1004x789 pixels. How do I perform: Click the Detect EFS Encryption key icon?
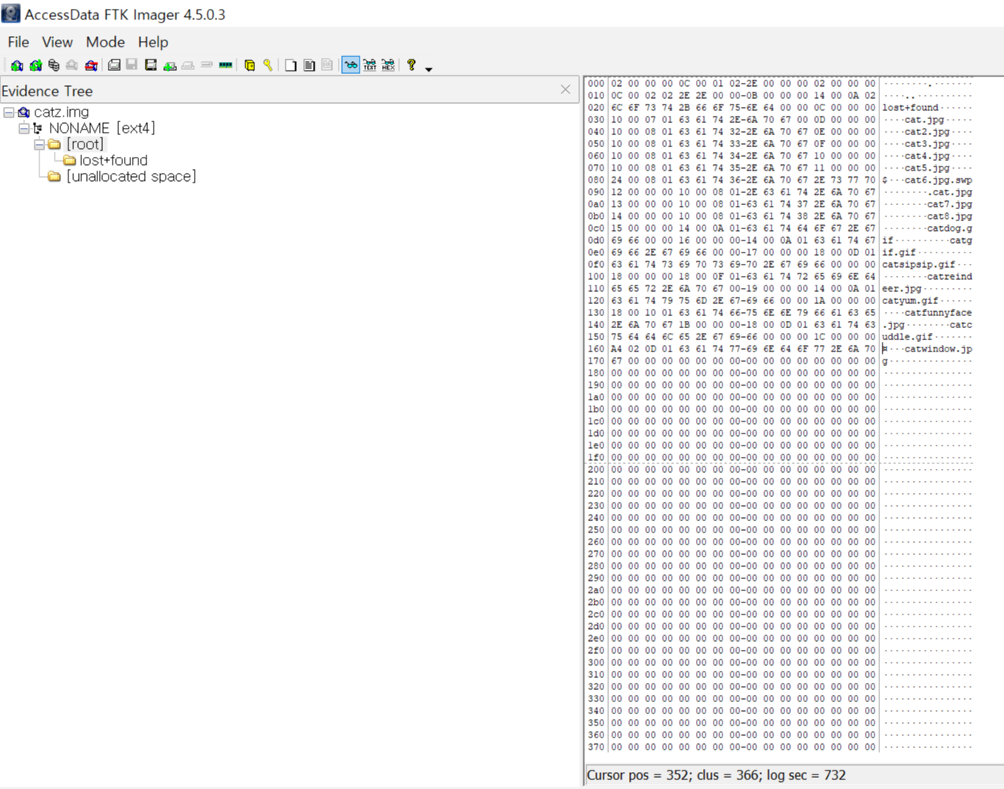[268, 65]
